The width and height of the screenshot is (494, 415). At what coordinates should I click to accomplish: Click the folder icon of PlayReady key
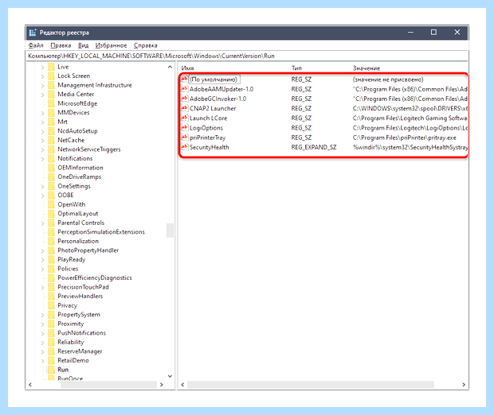coord(51,259)
